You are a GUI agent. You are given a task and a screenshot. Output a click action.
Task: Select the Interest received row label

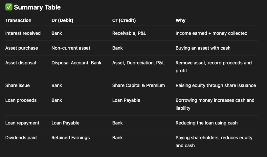(23, 33)
